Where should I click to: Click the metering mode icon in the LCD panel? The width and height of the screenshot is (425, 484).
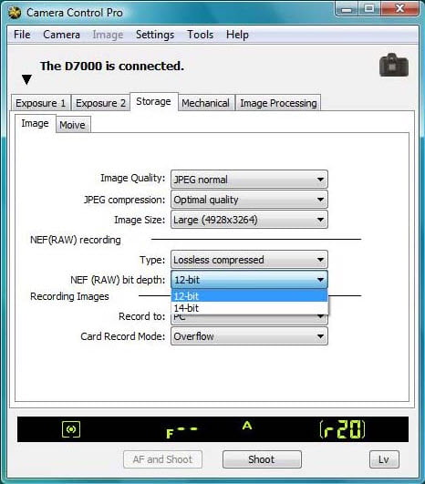point(71,429)
